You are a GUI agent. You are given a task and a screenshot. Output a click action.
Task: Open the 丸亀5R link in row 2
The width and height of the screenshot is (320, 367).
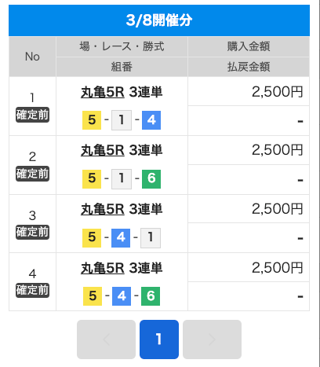pyautogui.click(x=103, y=150)
